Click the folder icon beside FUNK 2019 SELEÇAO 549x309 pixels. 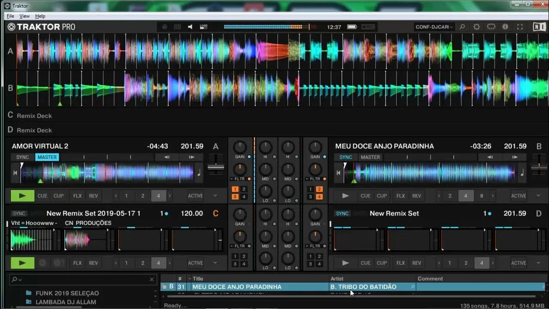pos(29,293)
